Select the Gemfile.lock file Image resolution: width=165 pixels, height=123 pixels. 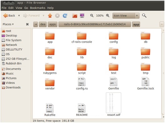(x=146, y=83)
